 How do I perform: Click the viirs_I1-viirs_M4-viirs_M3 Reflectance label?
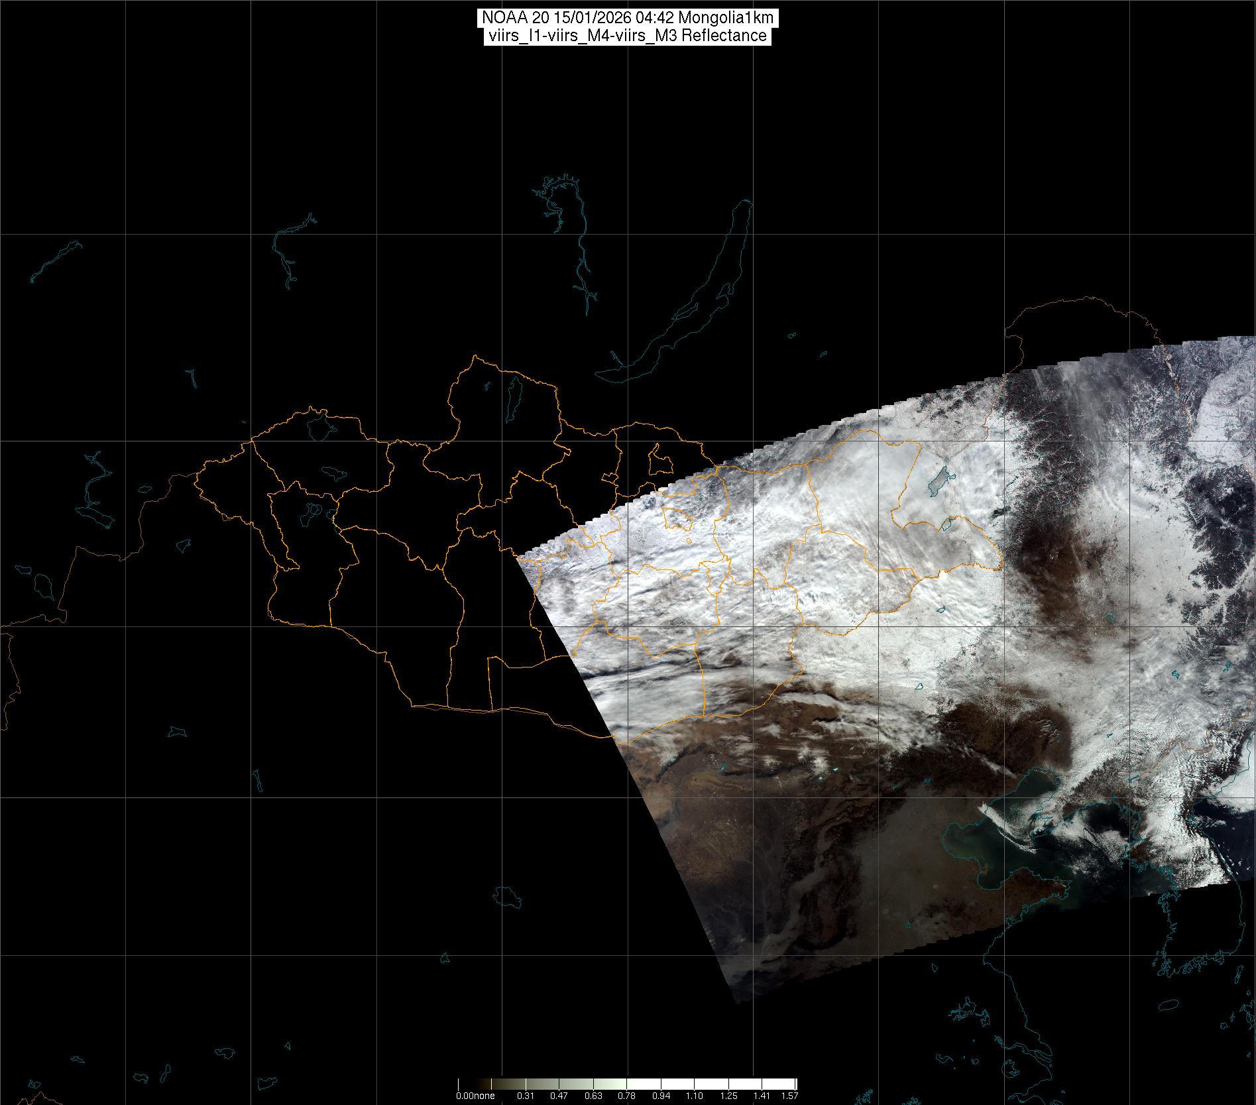(x=627, y=36)
